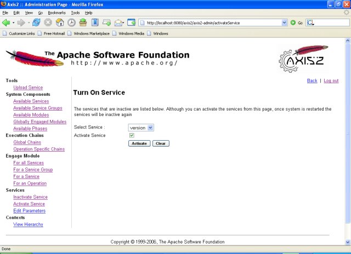Open the View Hierarchy link
The image size is (351, 254).
click(x=28, y=224)
